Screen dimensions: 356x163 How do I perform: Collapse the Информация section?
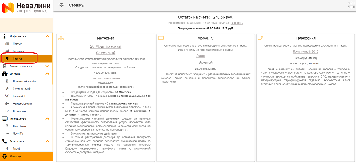47,36
